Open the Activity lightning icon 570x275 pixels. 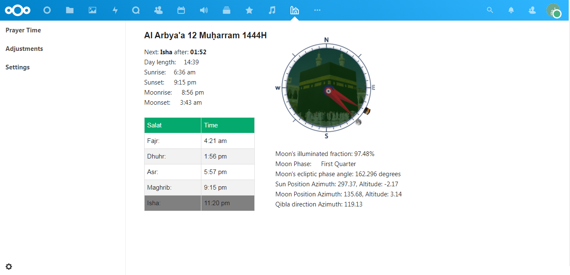coord(115,10)
